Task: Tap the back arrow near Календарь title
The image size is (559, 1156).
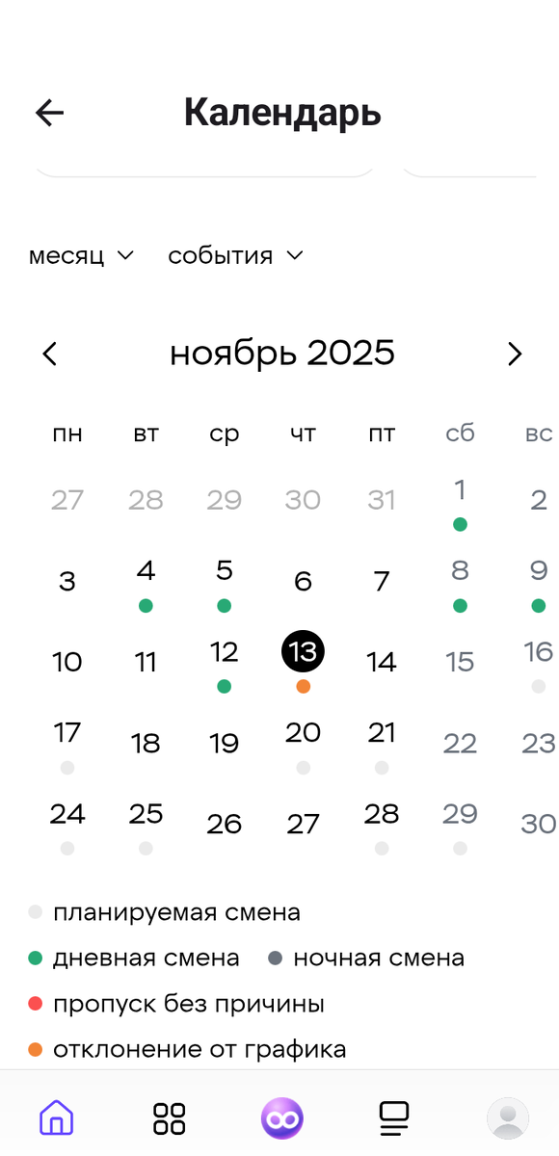Action: tap(49, 113)
